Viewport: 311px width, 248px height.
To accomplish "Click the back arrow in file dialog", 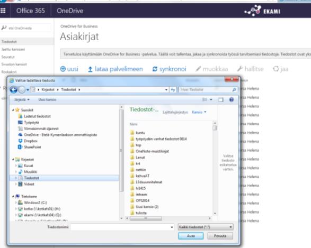I will (x=13, y=90).
